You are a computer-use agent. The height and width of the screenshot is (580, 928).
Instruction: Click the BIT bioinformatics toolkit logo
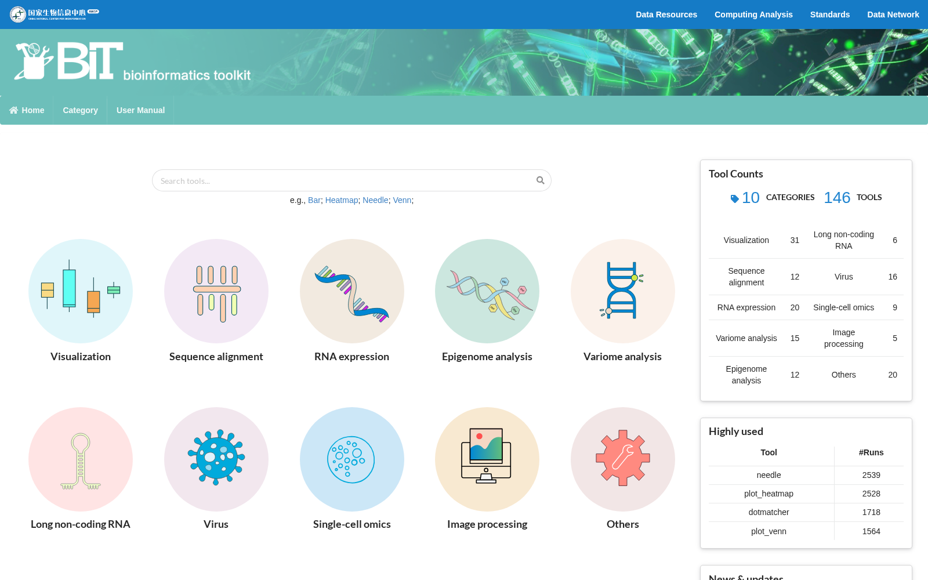(132, 61)
